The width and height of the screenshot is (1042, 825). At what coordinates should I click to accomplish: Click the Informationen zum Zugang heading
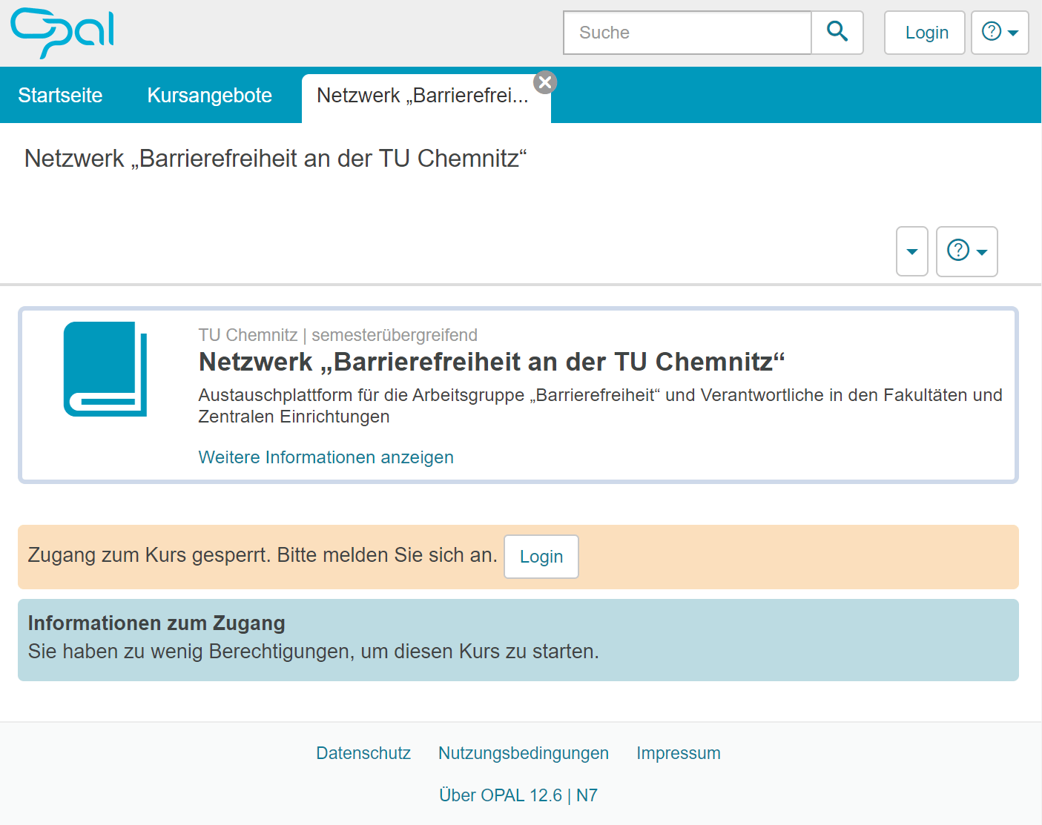point(156,623)
